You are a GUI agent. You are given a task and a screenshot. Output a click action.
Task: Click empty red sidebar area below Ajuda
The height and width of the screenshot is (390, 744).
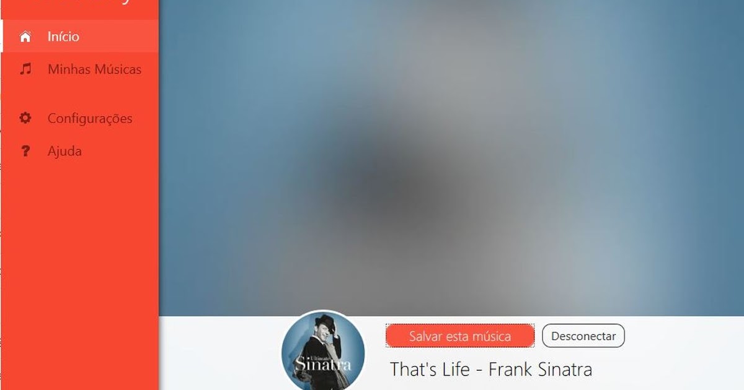(79, 272)
